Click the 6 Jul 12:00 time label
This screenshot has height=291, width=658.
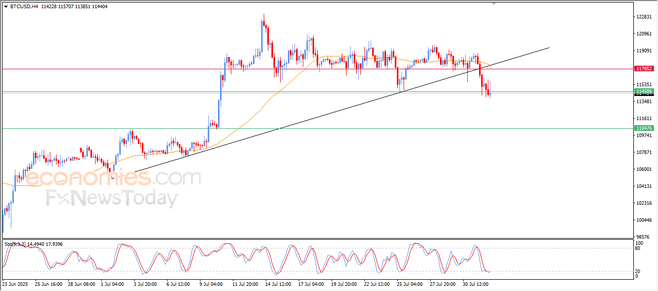179,284
